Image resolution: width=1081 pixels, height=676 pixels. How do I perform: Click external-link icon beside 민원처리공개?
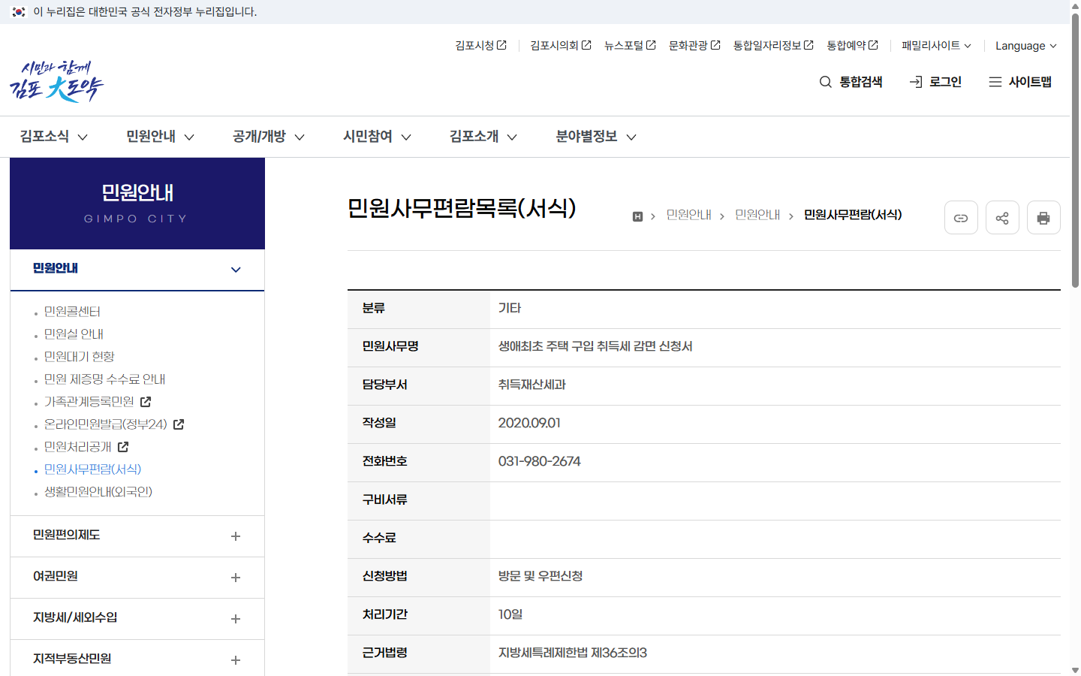(x=123, y=447)
